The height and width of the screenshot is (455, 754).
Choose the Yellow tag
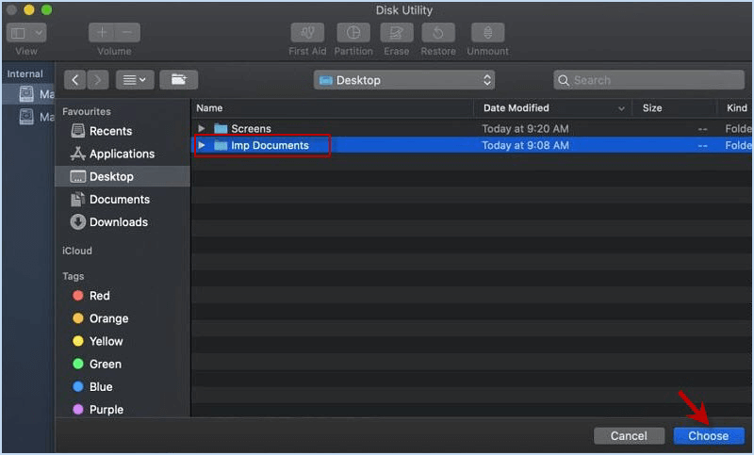[98, 341]
